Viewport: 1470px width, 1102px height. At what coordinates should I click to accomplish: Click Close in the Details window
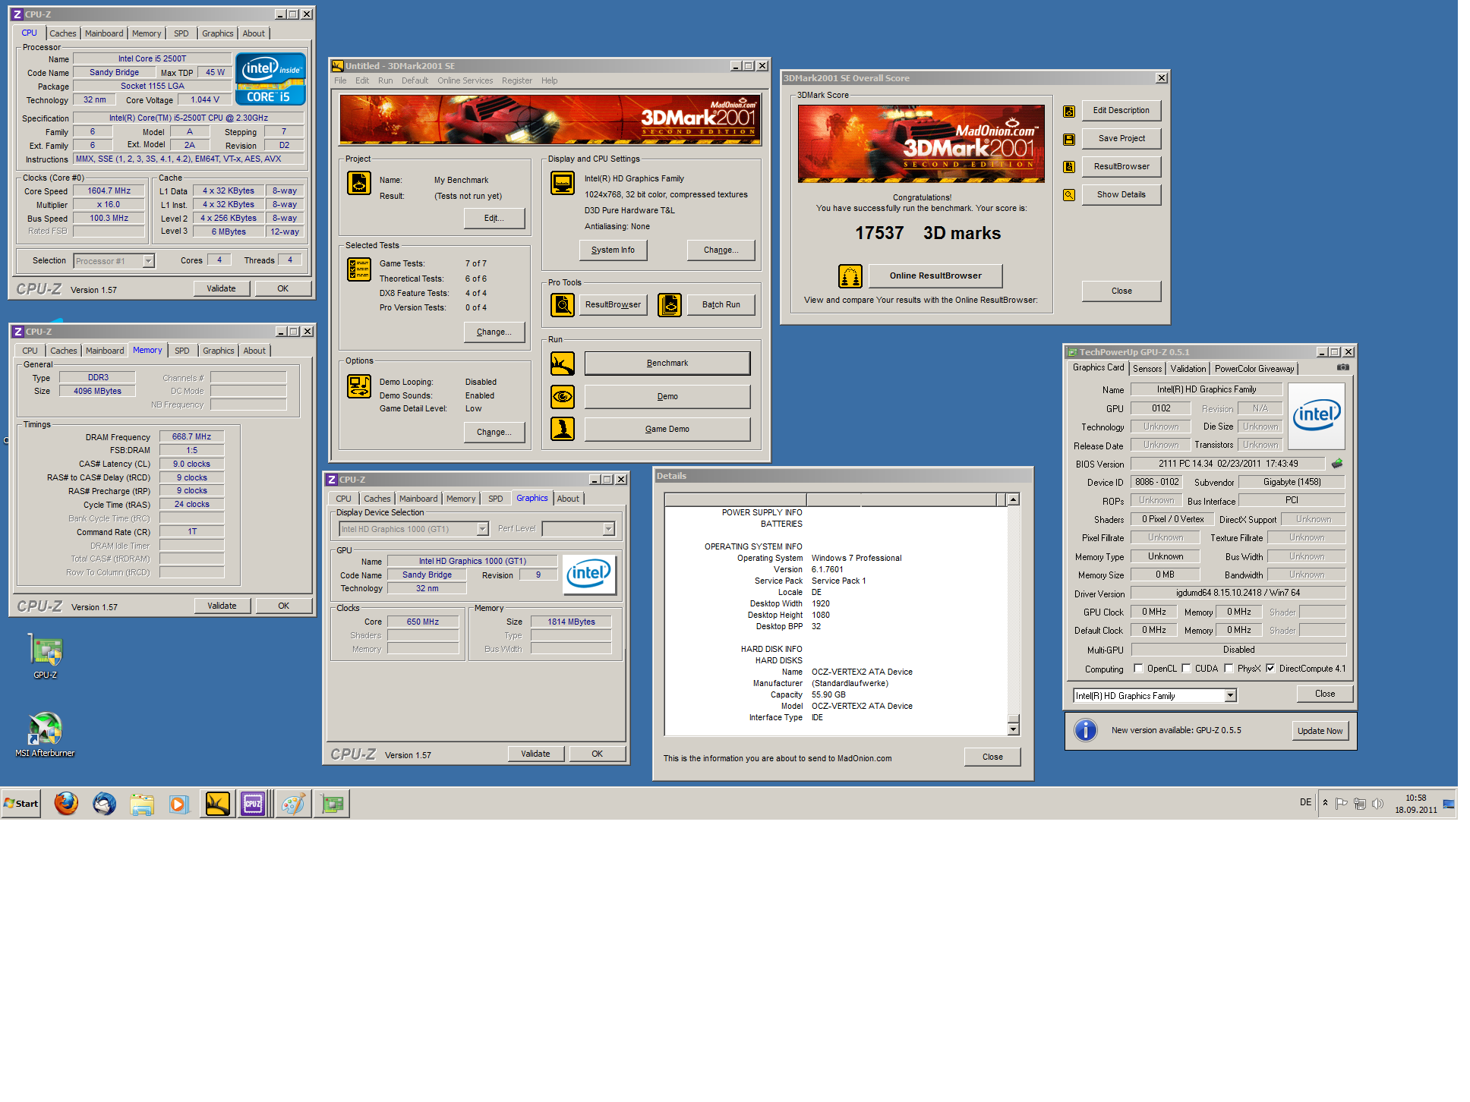click(992, 757)
